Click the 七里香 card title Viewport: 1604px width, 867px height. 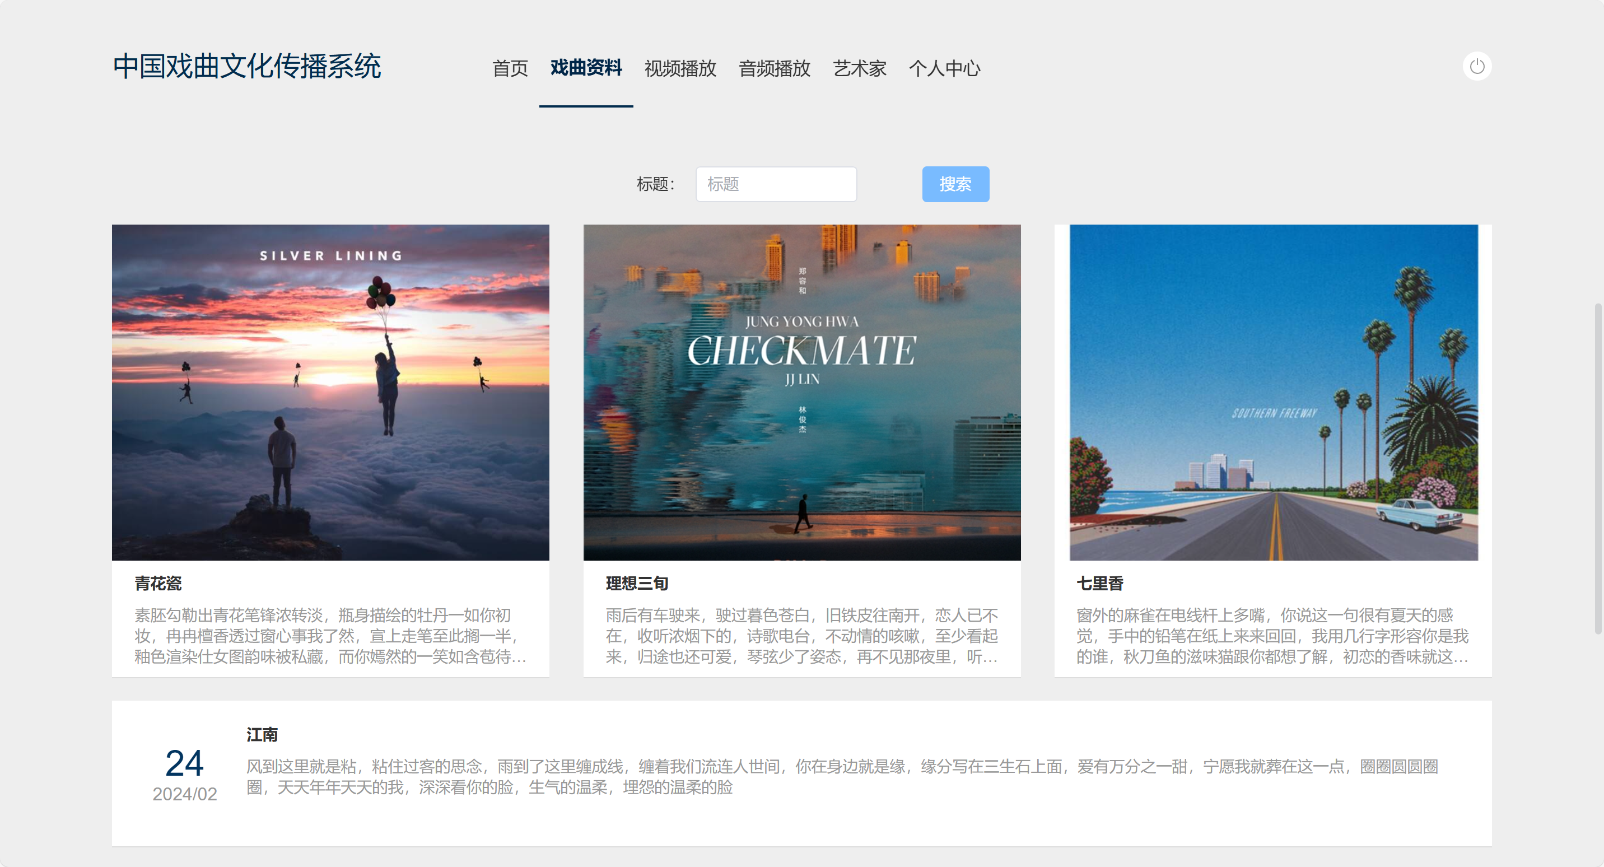tap(1099, 584)
